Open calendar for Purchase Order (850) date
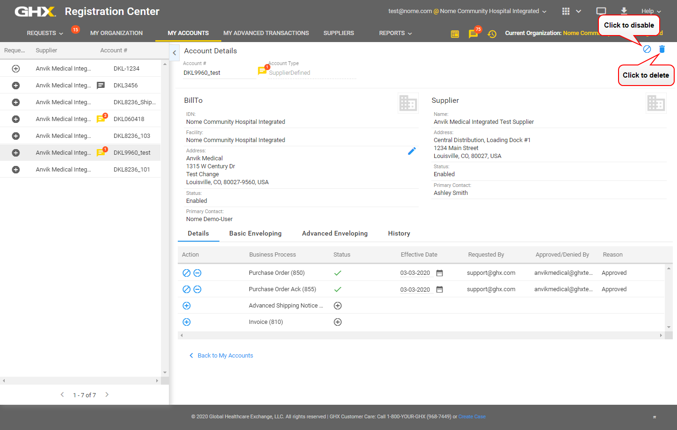 [439, 273]
